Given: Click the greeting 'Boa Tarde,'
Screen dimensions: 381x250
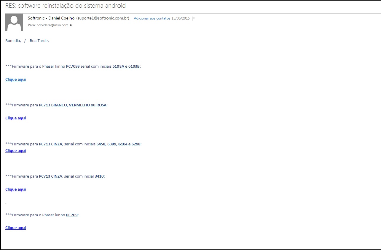Looking at the screenshot, I should pyautogui.click(x=39, y=41).
